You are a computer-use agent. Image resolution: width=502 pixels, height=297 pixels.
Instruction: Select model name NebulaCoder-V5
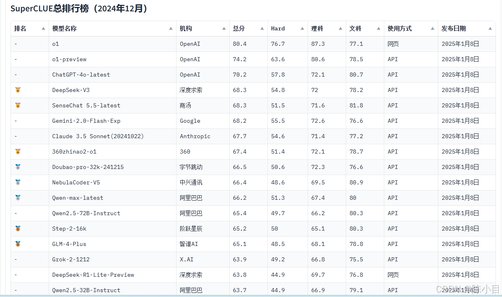pyautogui.click(x=76, y=182)
